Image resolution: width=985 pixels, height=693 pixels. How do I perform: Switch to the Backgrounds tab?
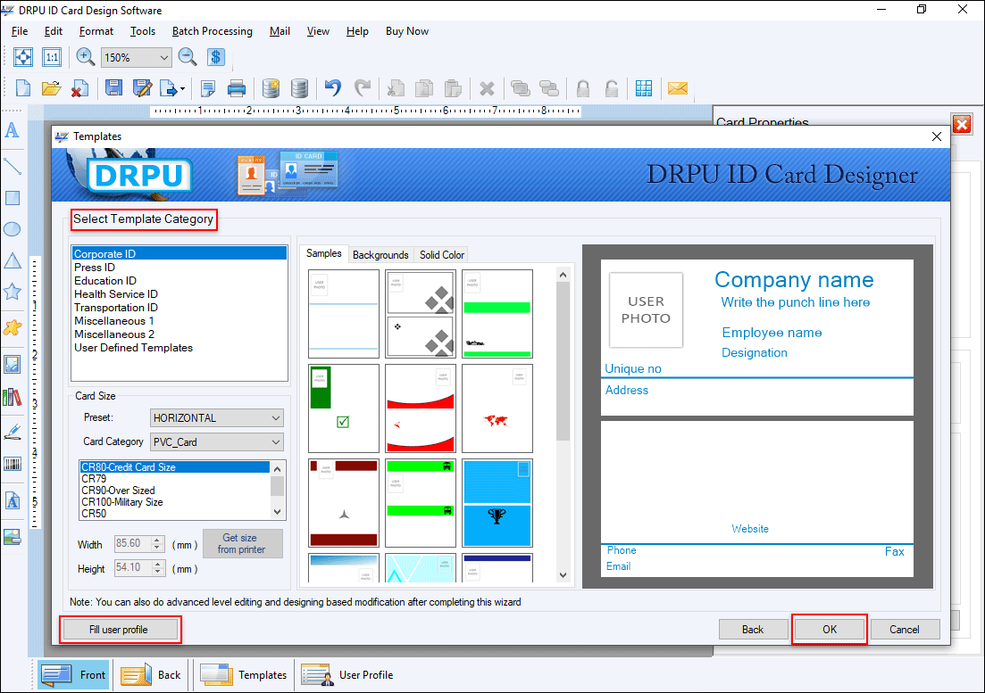(x=380, y=254)
